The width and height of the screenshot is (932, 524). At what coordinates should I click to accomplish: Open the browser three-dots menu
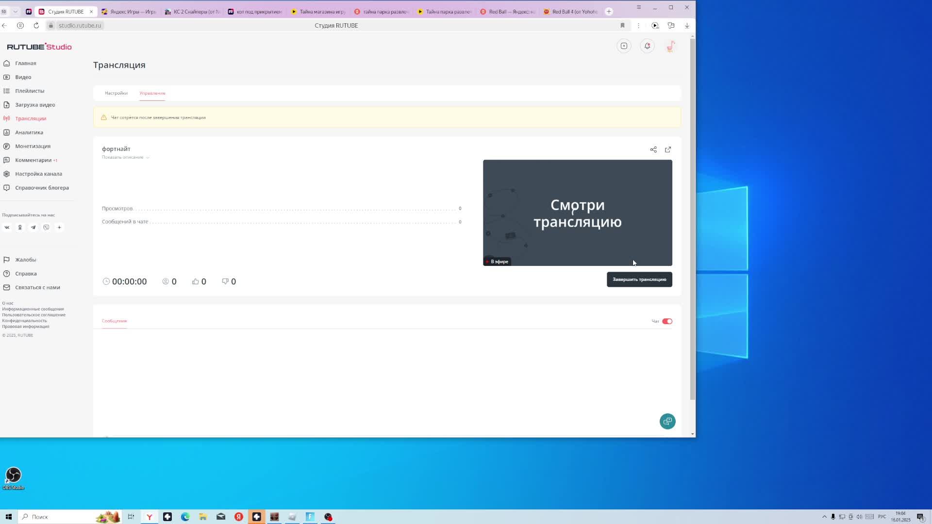638,25
